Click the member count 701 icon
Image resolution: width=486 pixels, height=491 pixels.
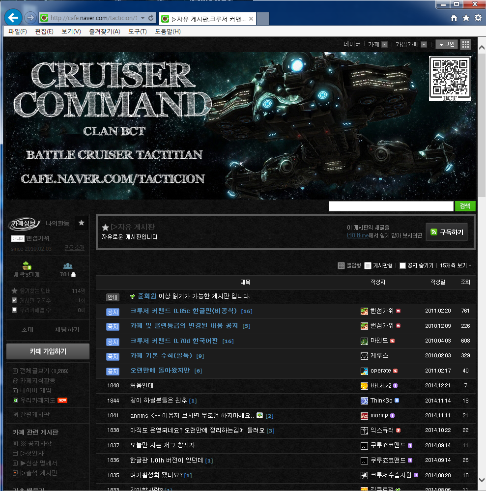68,266
